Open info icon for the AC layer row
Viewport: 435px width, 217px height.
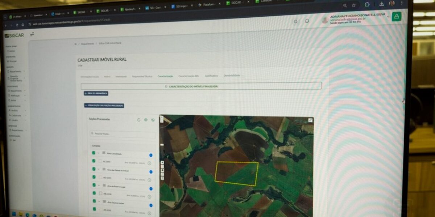[x=149, y=163]
